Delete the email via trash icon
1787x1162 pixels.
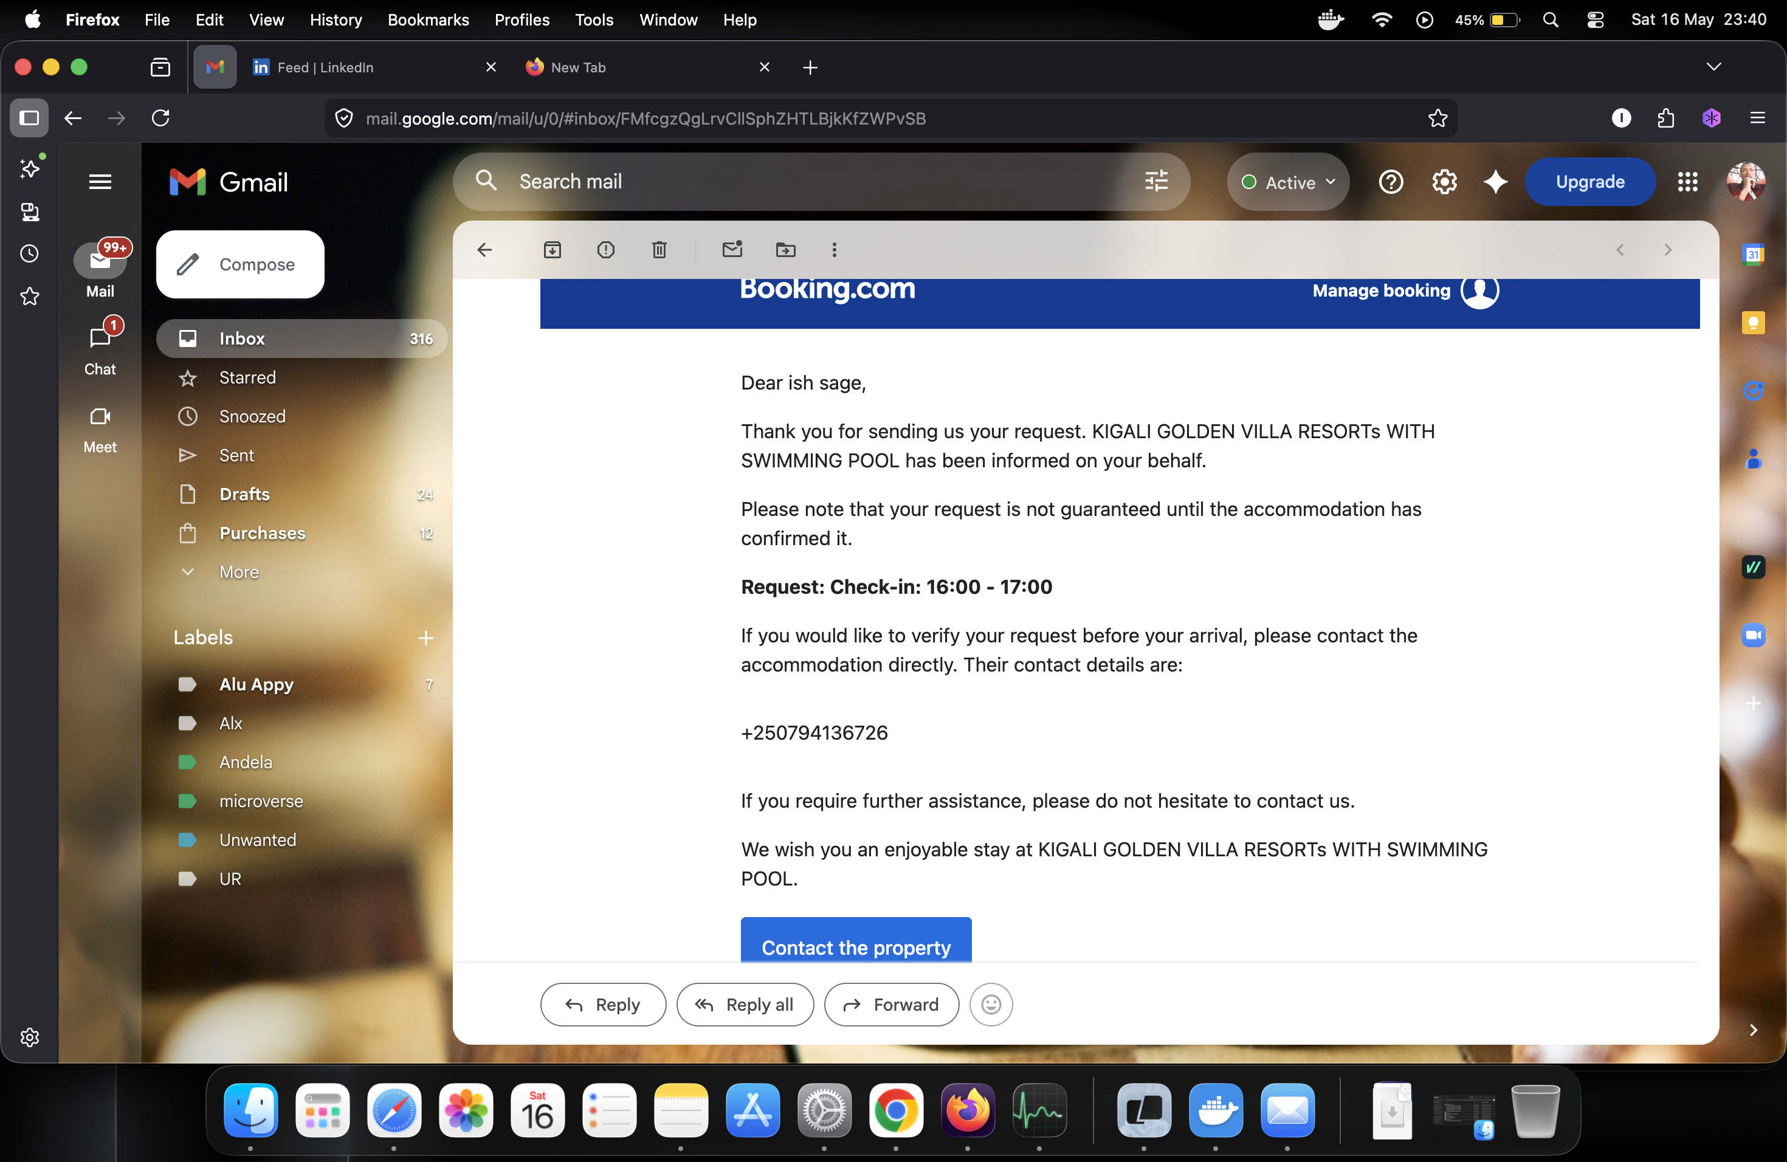[x=659, y=250]
